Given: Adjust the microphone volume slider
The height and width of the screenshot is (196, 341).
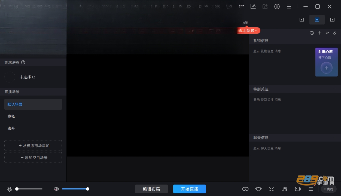Looking at the screenshot, I should 29,189.
